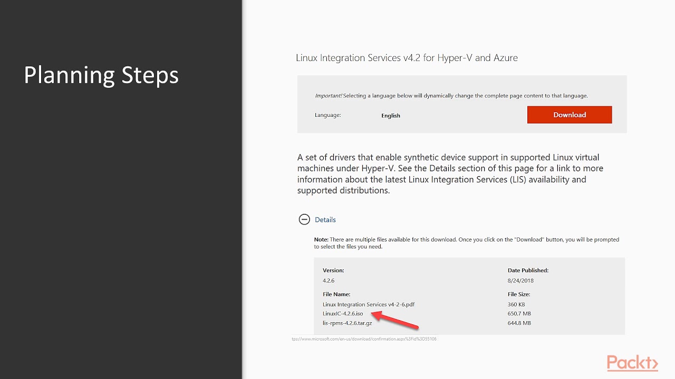The image size is (675, 379).
Task: Collapse the Details section circle icon
Action: [x=304, y=220]
